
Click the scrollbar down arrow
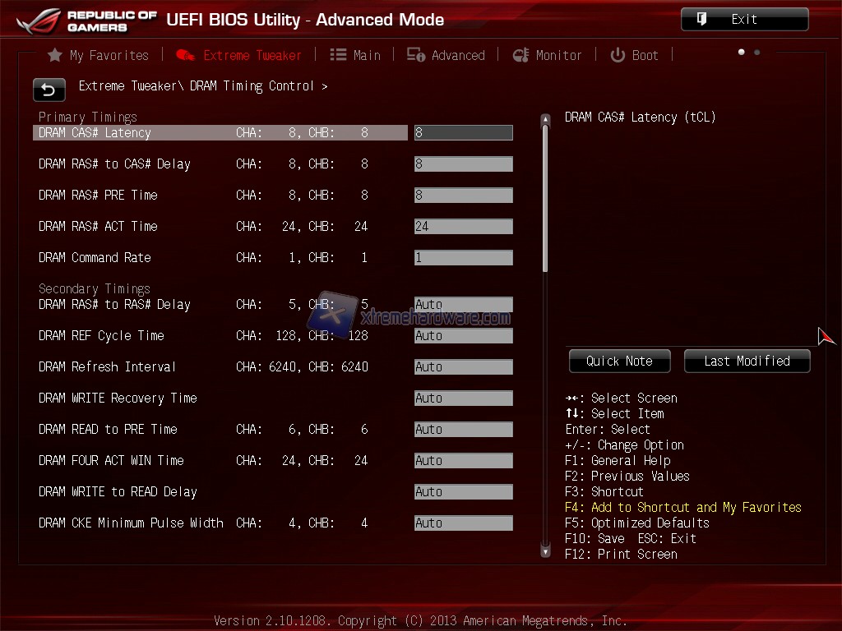click(x=544, y=552)
